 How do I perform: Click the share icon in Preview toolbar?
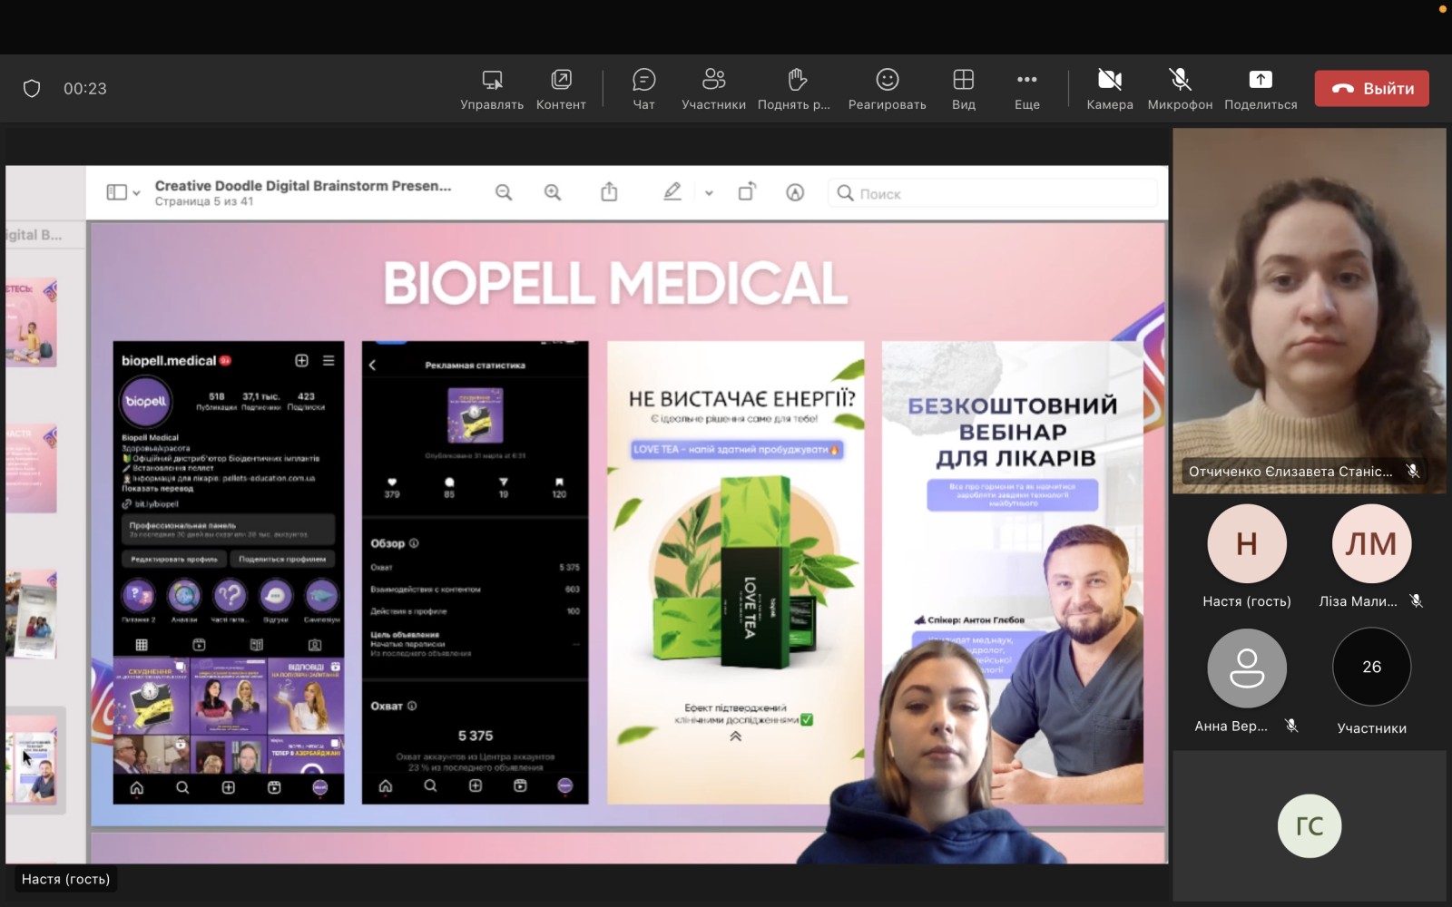pyautogui.click(x=609, y=191)
